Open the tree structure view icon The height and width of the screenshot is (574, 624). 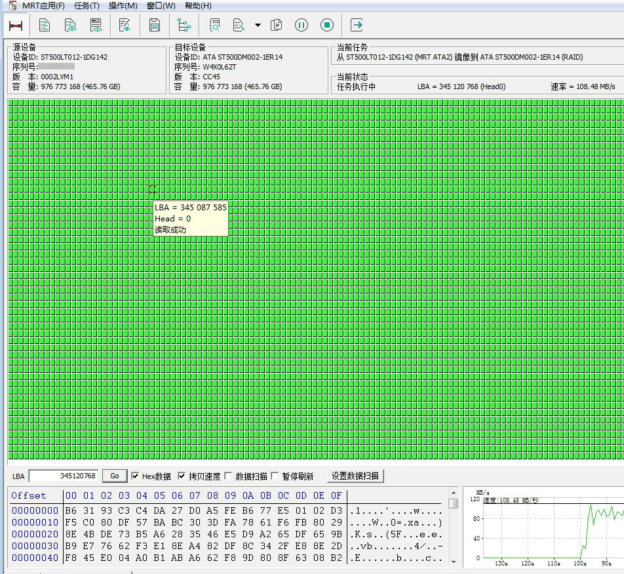tap(184, 25)
